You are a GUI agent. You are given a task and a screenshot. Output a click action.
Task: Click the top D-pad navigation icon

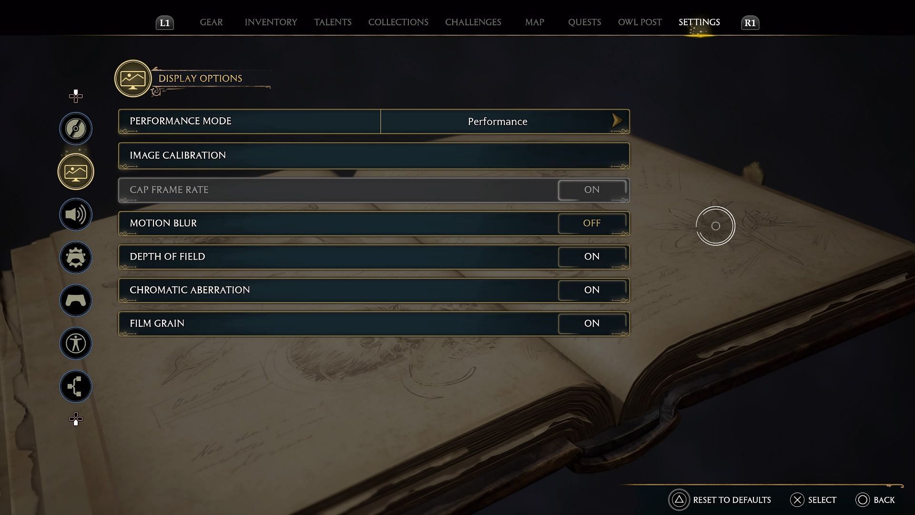pos(76,95)
